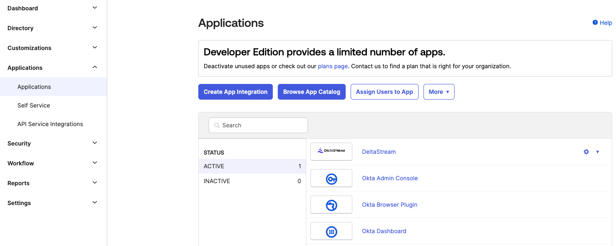
Task: Expand the Directory sidebar section
Action: [x=95, y=28]
